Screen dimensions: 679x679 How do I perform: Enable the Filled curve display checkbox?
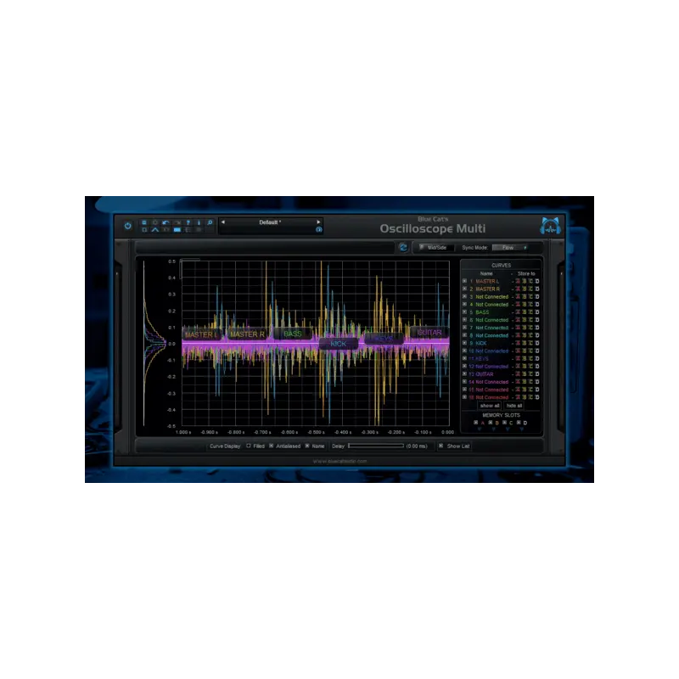(x=249, y=446)
